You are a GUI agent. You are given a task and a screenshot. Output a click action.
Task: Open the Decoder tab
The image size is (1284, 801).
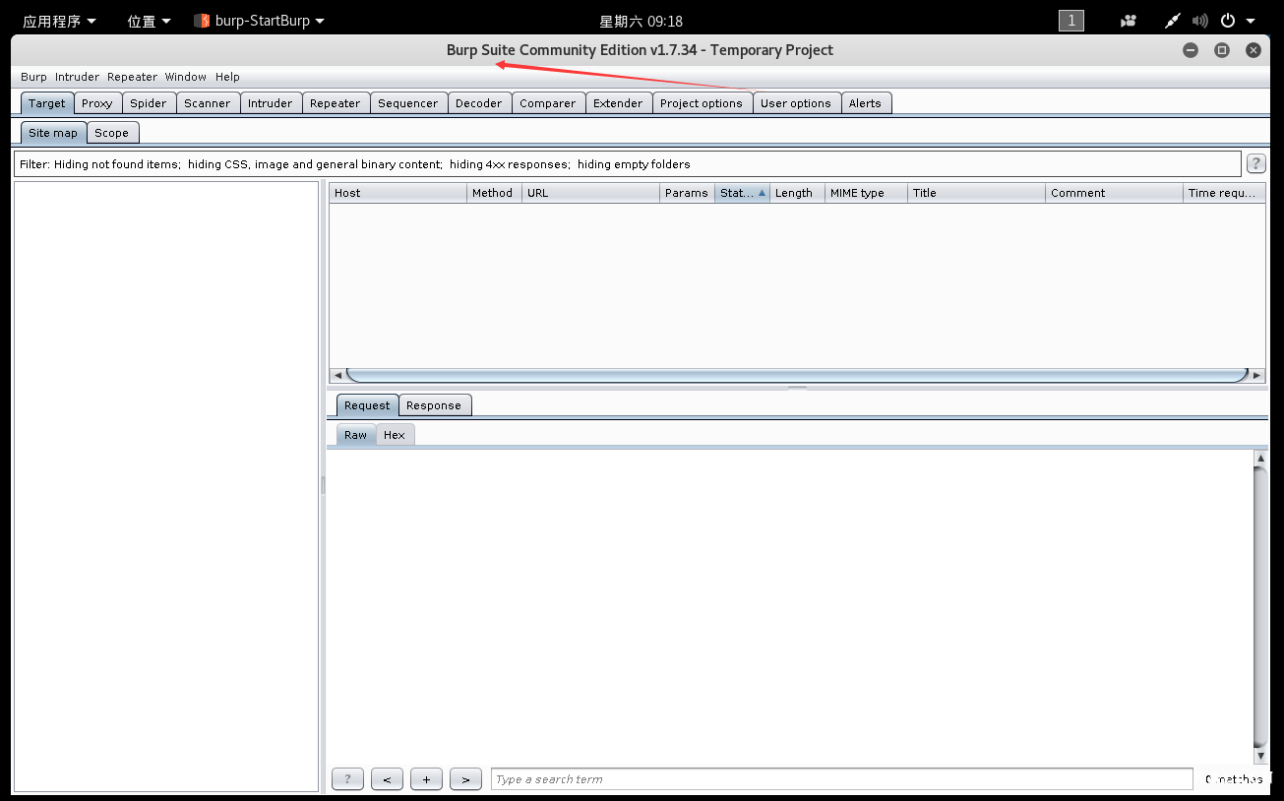tap(479, 102)
